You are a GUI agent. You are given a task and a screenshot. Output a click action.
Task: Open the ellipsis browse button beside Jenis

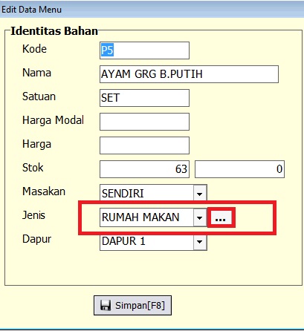point(220,217)
